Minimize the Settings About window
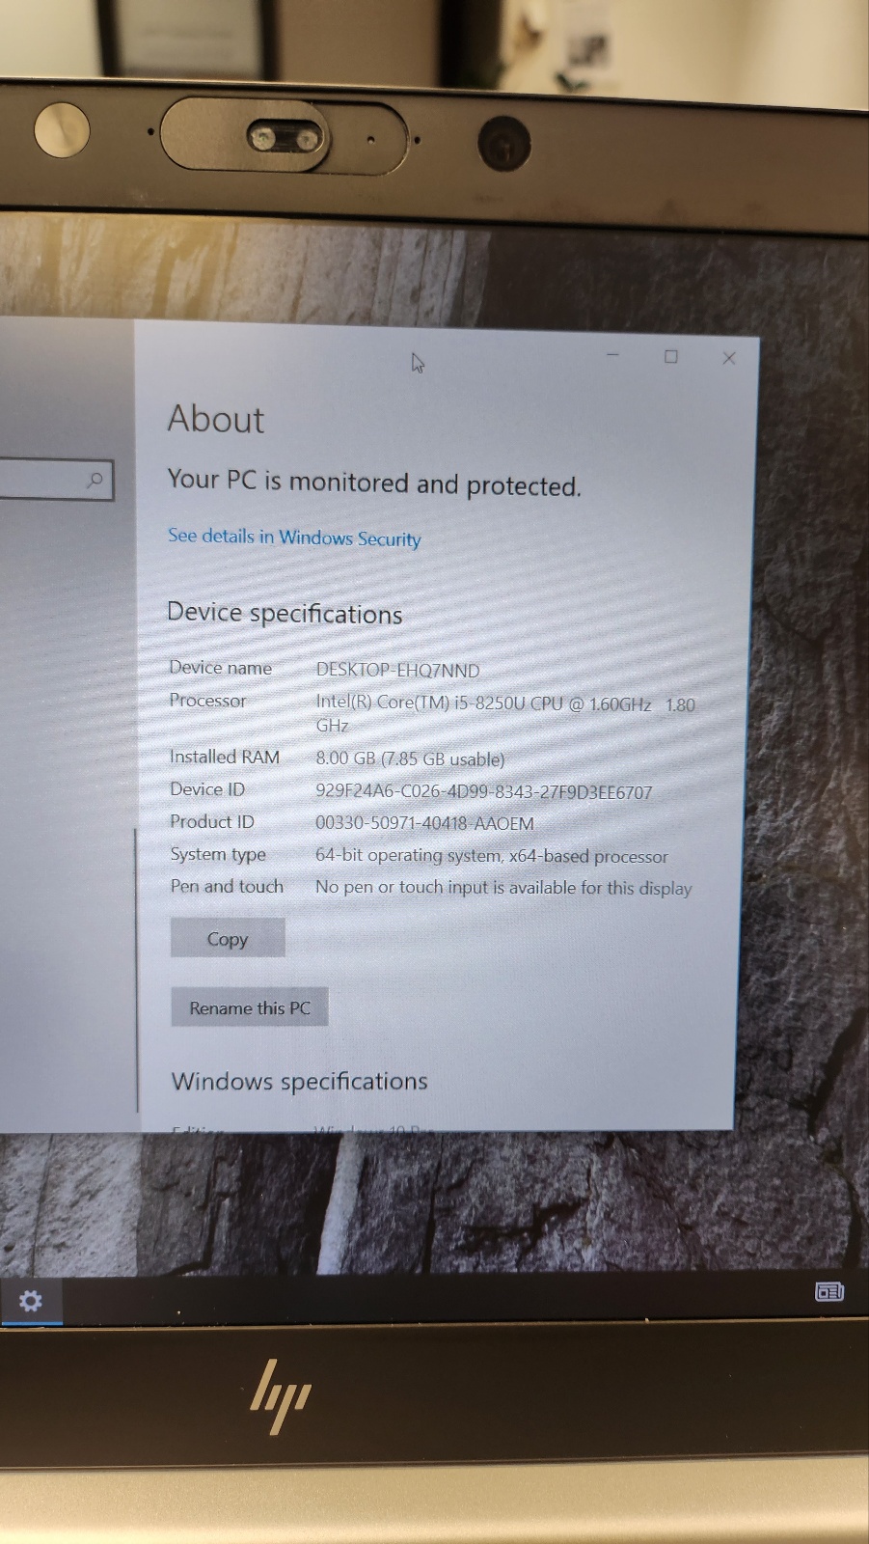This screenshot has height=1544, width=869. click(x=612, y=355)
